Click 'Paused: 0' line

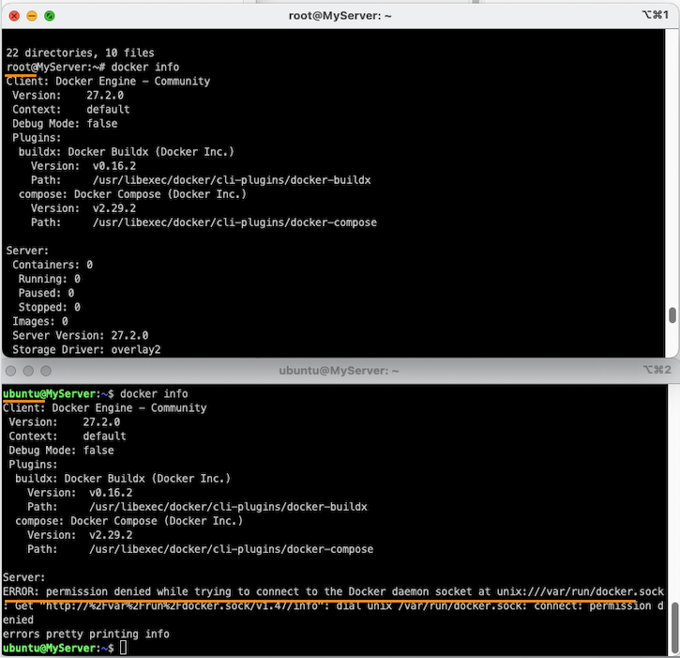(x=46, y=293)
